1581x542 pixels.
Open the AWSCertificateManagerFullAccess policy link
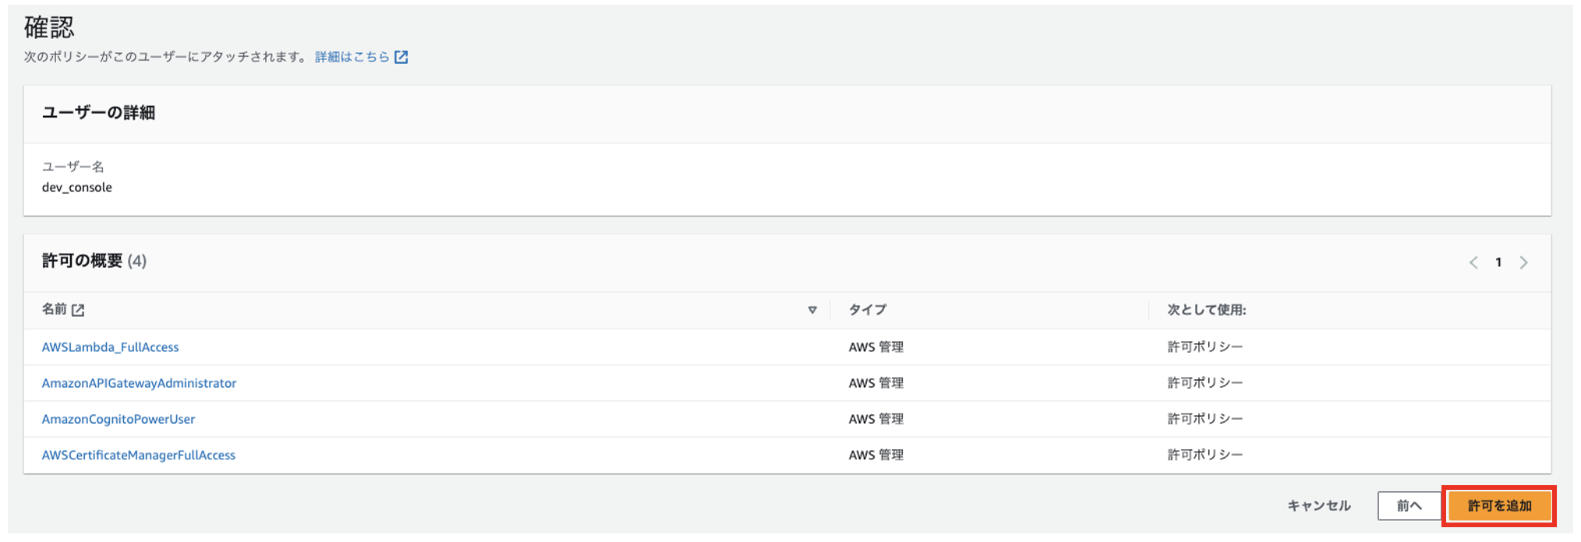coord(139,455)
